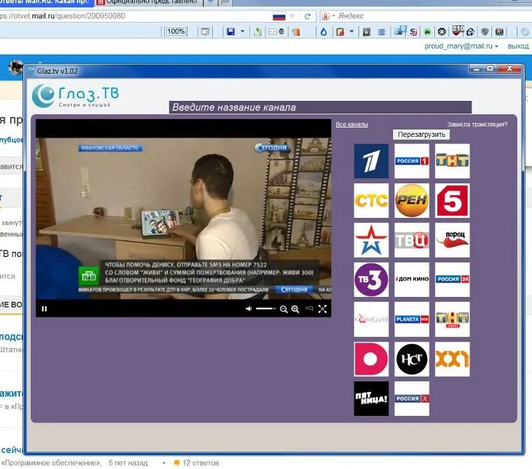The image size is (532, 469).
Task: Click the channel name search field
Action: tap(320, 108)
